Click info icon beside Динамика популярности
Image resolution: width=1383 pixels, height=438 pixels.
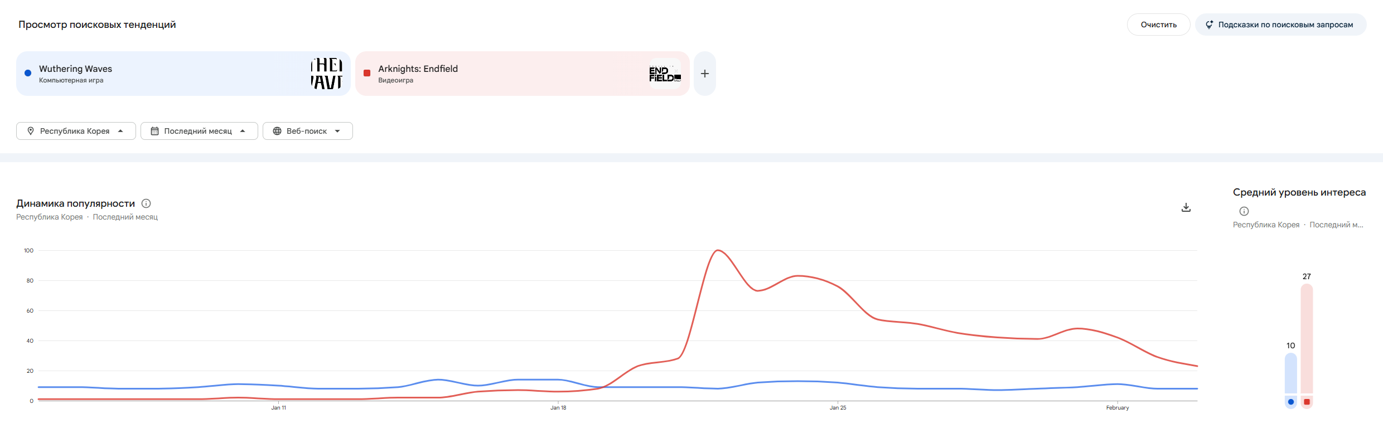coord(146,203)
